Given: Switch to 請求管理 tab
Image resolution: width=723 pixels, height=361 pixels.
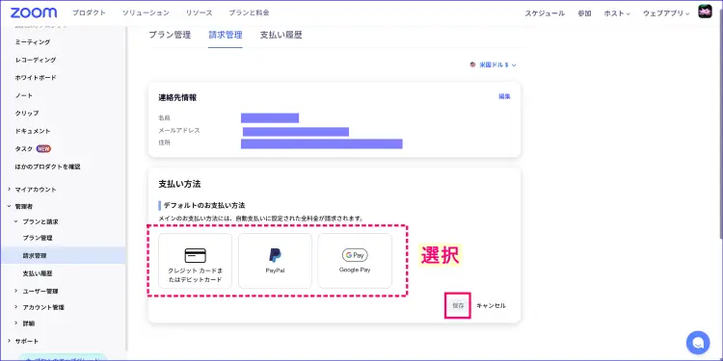Looking at the screenshot, I should [226, 35].
